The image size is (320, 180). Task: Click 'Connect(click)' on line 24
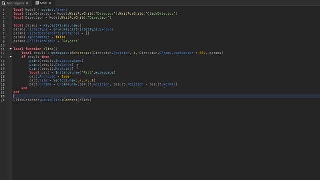pyautogui.click(x=78, y=100)
